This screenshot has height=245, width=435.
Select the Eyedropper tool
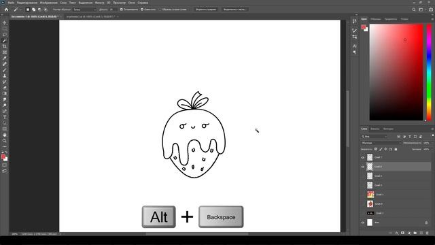(5, 58)
